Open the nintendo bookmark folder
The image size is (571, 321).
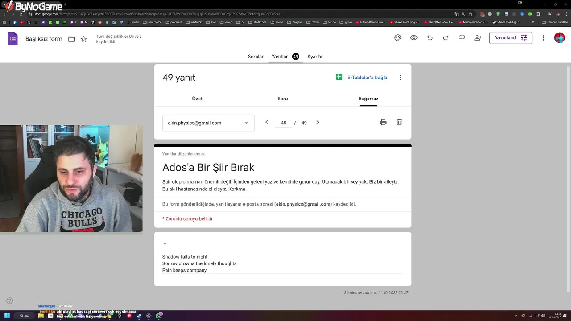tap(194, 22)
